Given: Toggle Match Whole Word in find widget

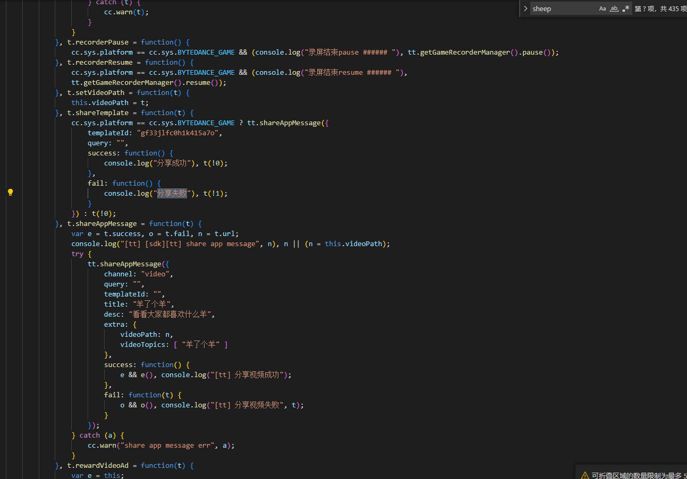Looking at the screenshot, I should click(x=614, y=8).
